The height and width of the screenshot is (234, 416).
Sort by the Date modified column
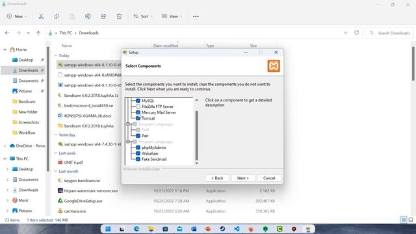[166, 45]
